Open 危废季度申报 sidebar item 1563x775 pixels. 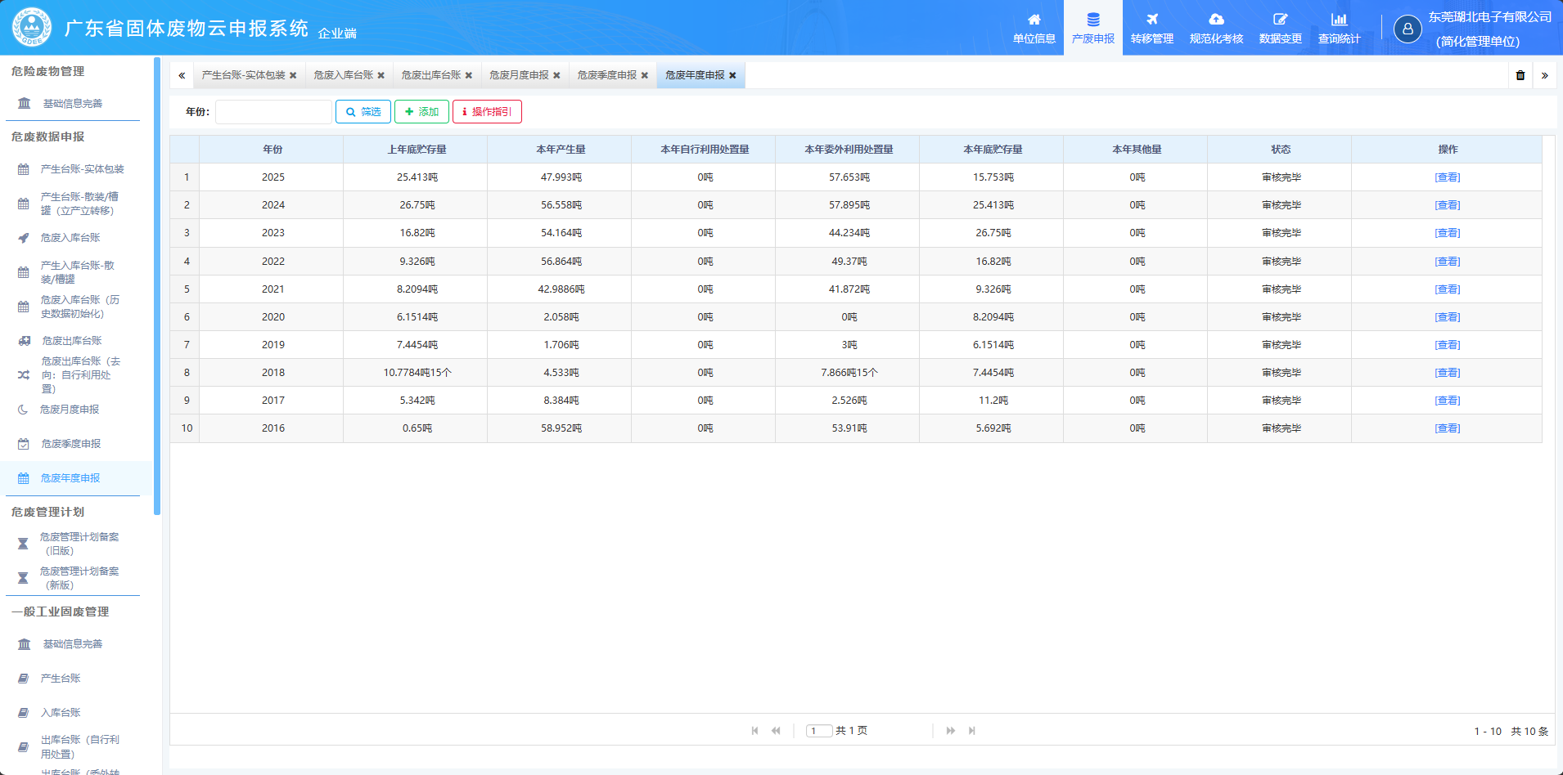tap(73, 444)
